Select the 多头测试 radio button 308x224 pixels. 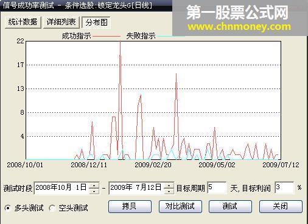pos(8,208)
